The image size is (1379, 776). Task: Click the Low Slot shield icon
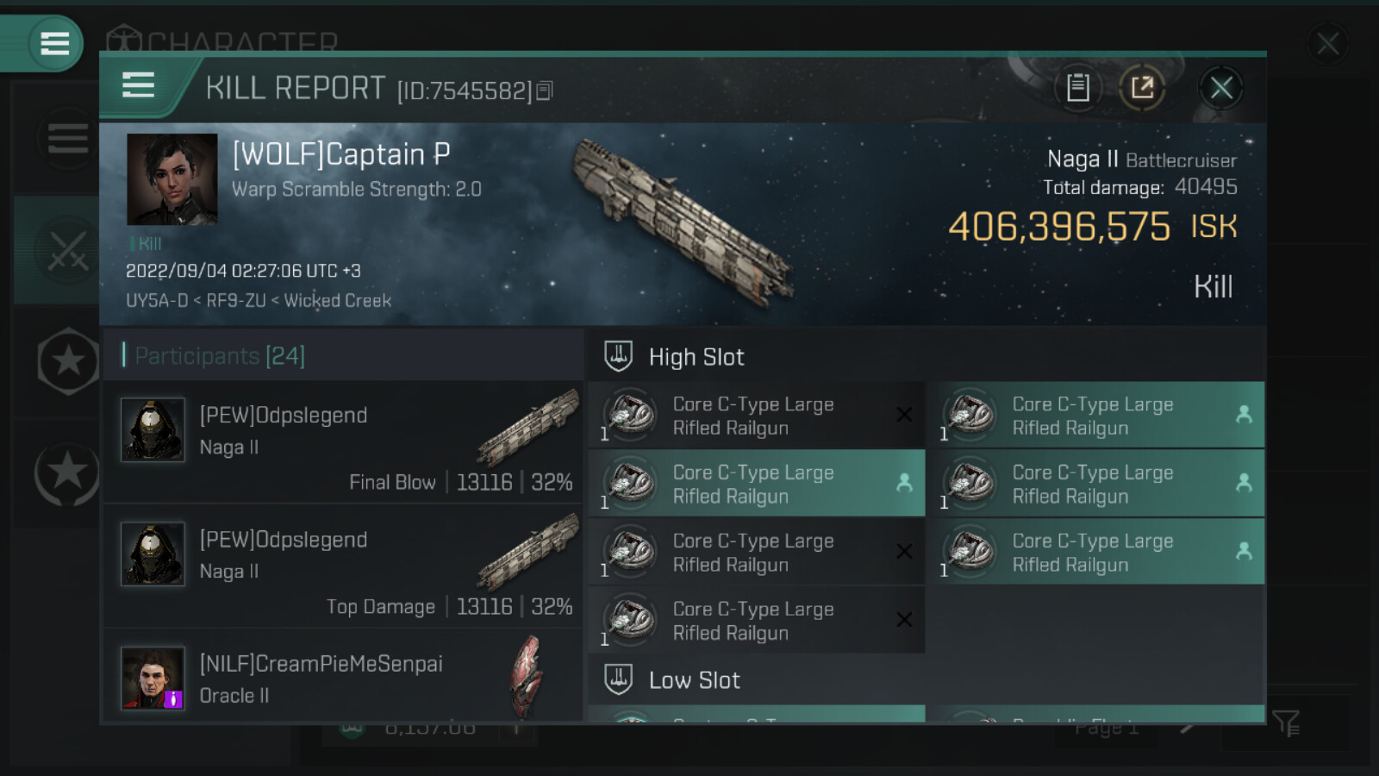tap(618, 679)
